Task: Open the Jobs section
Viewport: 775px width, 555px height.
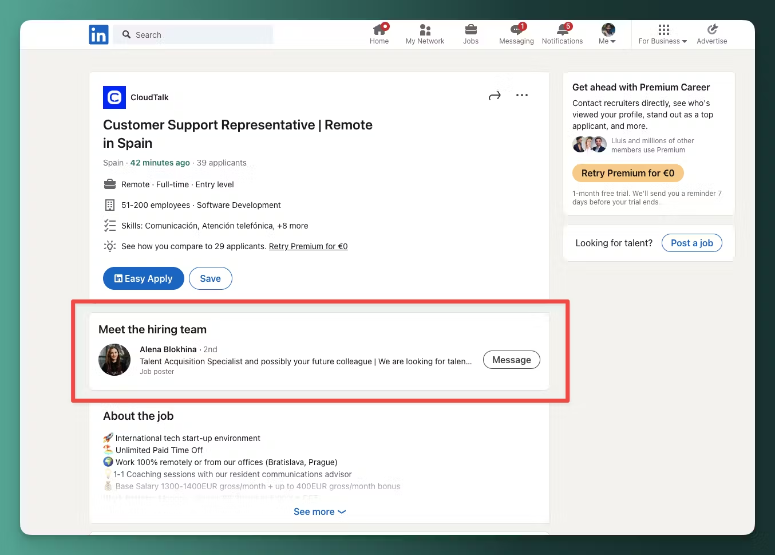Action: (x=470, y=33)
